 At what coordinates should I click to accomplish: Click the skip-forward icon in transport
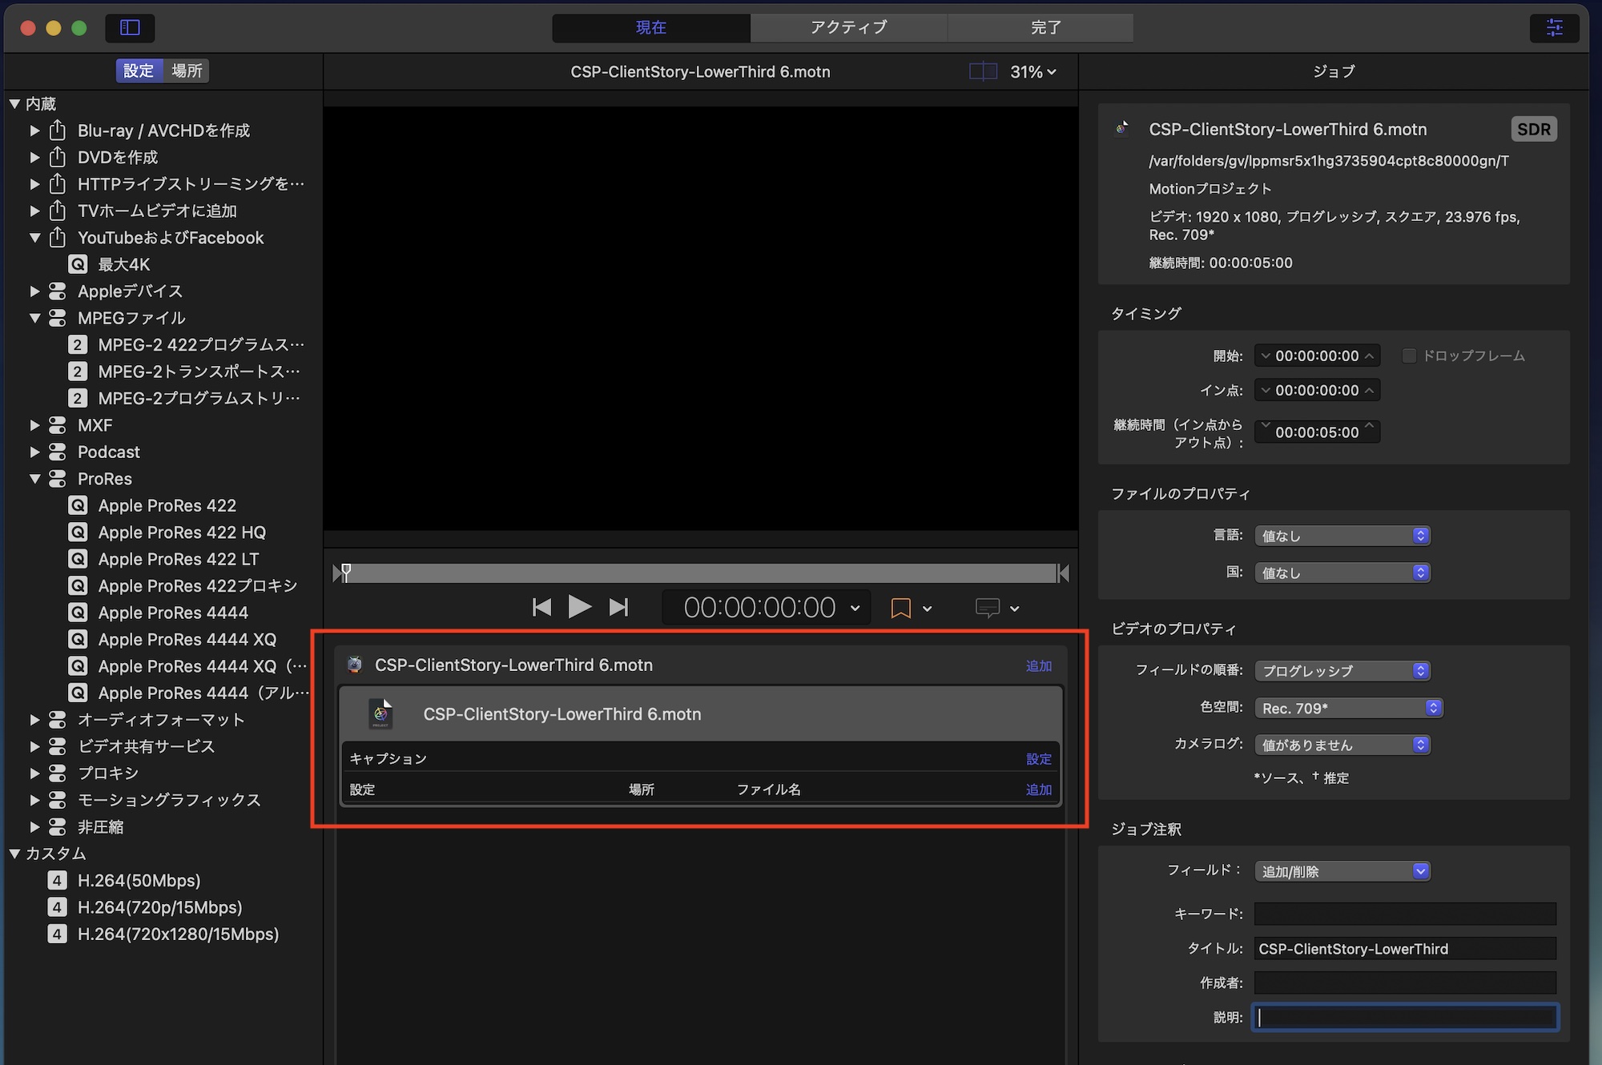[x=618, y=608]
